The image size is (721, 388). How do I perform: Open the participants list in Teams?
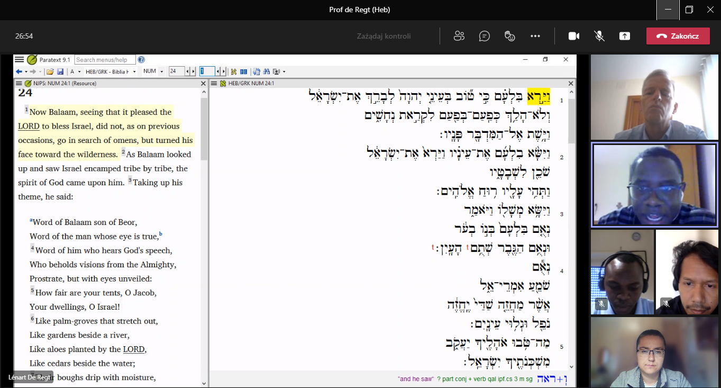pyautogui.click(x=459, y=36)
